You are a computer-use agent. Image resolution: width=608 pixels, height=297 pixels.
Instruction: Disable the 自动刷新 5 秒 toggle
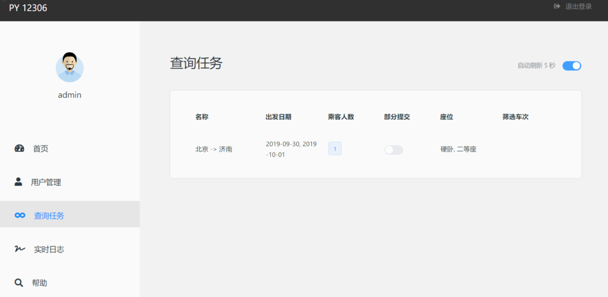point(571,66)
